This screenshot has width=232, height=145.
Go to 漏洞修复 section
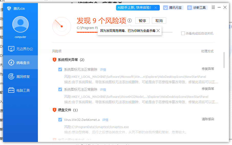click(20, 77)
